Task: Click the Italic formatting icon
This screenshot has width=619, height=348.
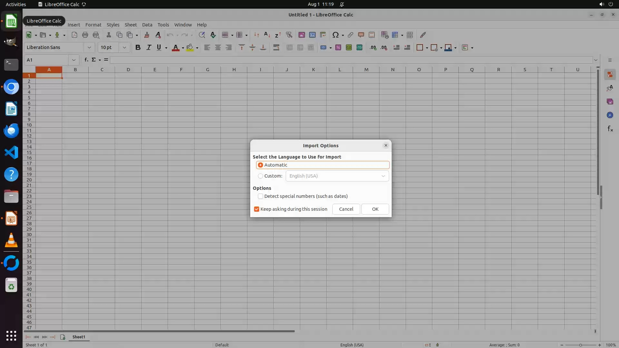Action: 149,47
